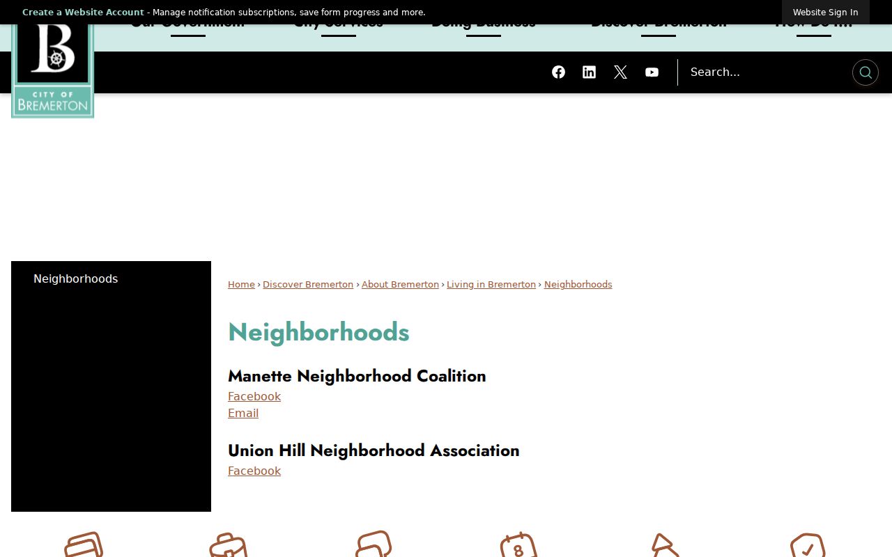892x557 pixels.
Task: Click the Neighborhoods breadcrumb link
Action: click(578, 285)
